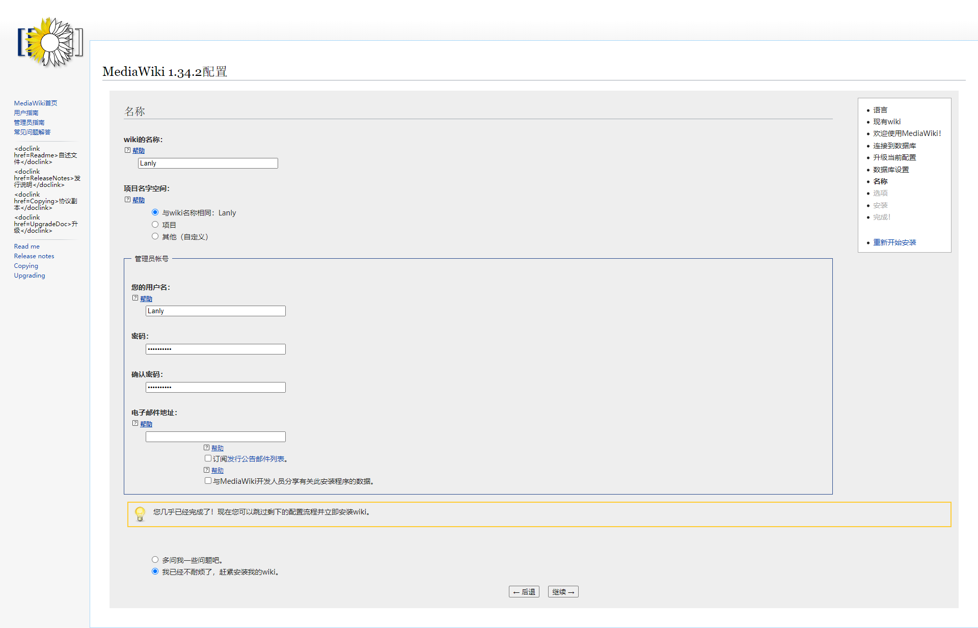The image size is (978, 628).
Task: Click 重新开始安装 restart installation link
Action: point(894,242)
